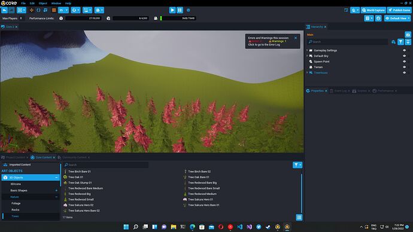Dismiss the Errors and Warnings notification
The width and height of the screenshot is (413, 232).
click(x=296, y=38)
